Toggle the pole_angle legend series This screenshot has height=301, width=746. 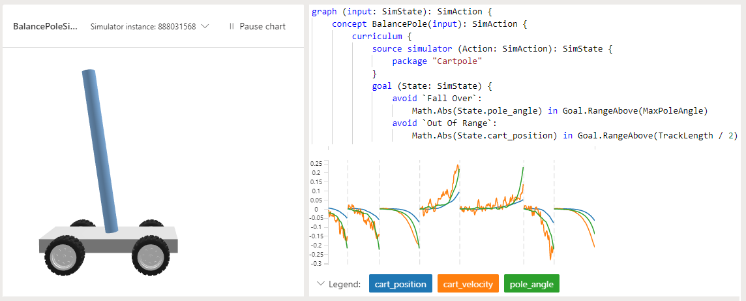(531, 284)
